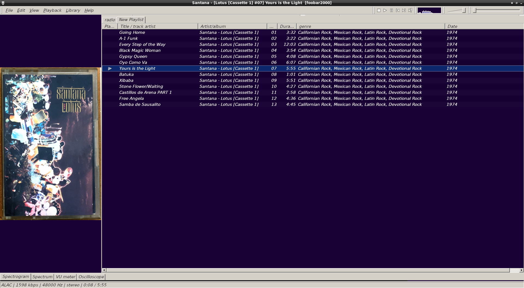This screenshot has width=524, height=288.
Task: Click the window menu icon in title bar
Action: click(x=3, y=3)
